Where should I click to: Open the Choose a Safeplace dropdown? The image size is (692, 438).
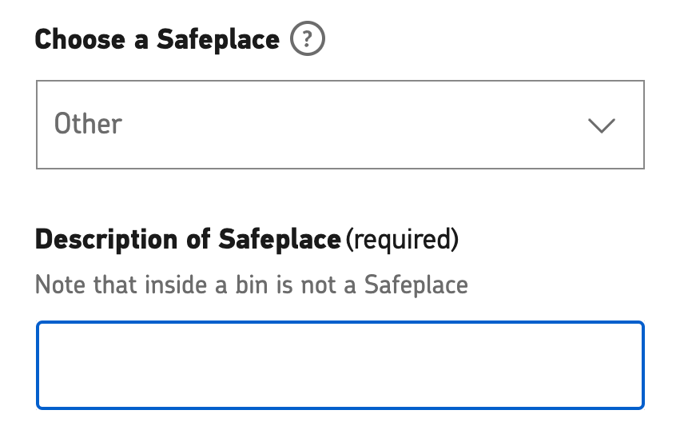(x=340, y=125)
